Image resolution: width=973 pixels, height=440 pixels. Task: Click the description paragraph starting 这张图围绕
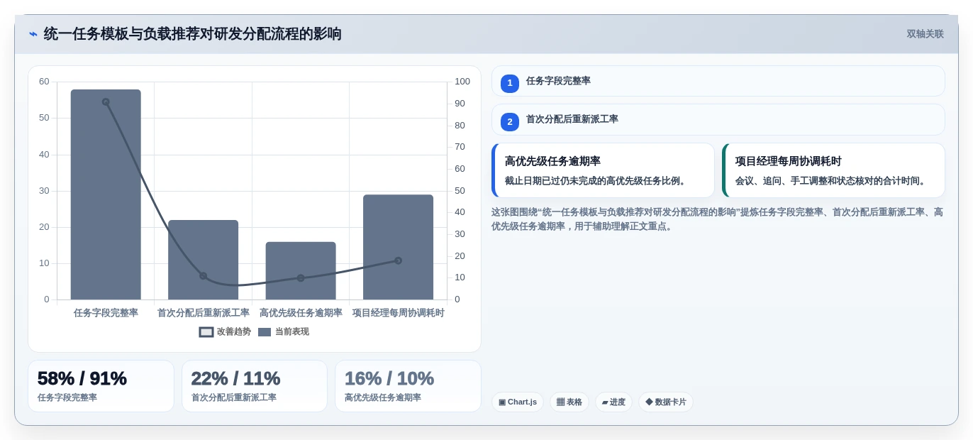718,219
